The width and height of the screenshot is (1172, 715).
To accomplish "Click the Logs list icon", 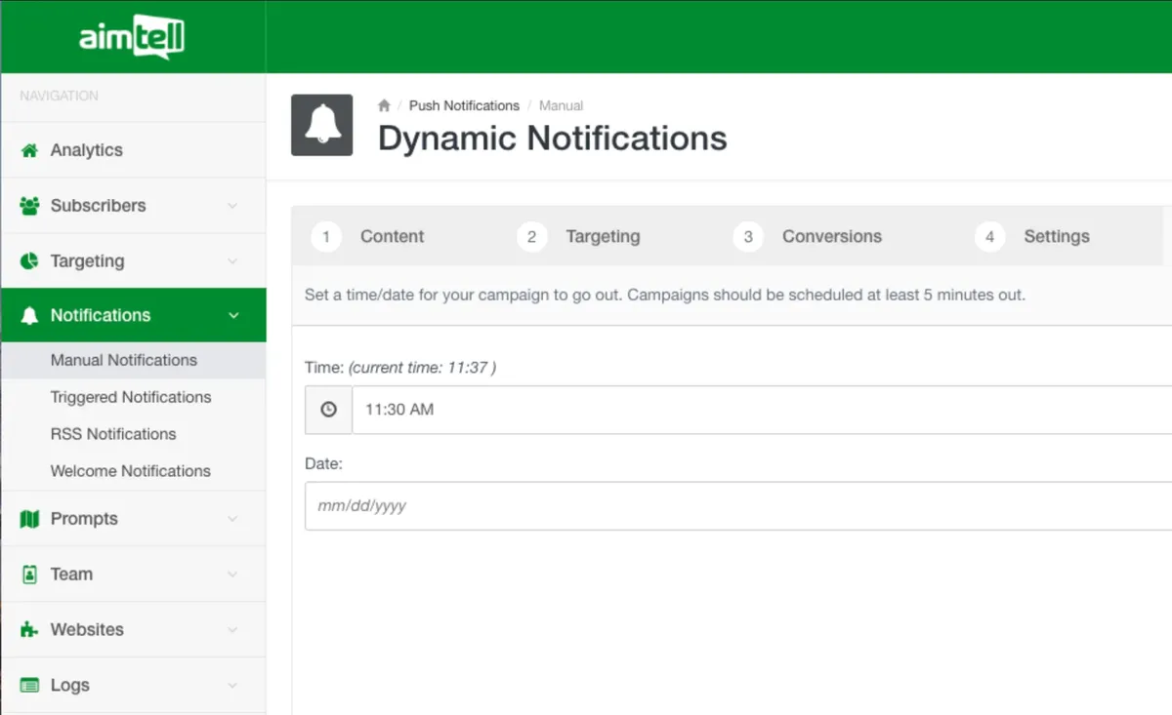I will pos(29,686).
